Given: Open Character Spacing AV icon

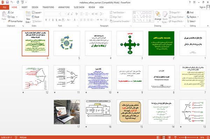Looking at the screenshot, I should (63, 20).
